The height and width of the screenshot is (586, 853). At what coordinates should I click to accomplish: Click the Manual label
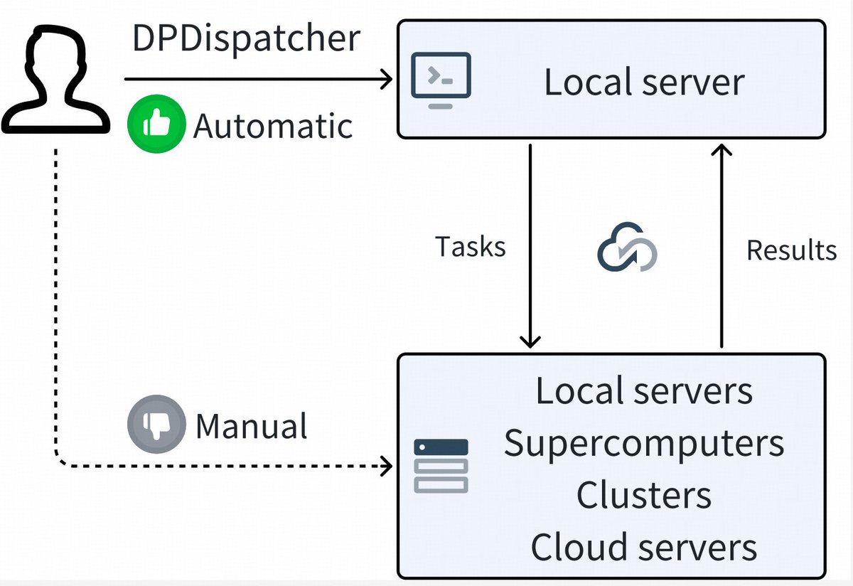[252, 426]
